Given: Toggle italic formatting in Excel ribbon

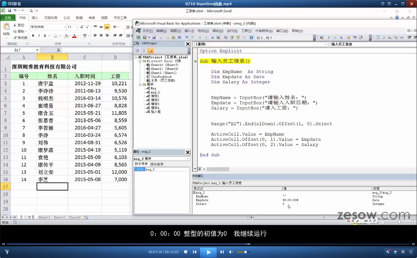Looking at the screenshot, I should click(39, 36).
